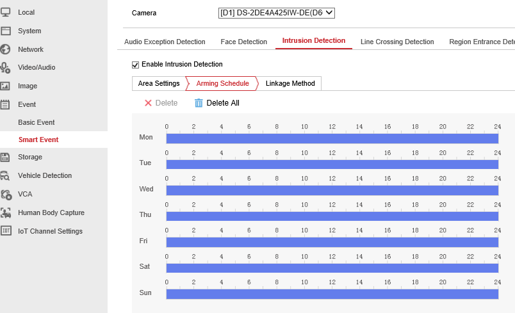Open the Area Settings step tab
The width and height of the screenshot is (515, 313).
click(x=158, y=84)
